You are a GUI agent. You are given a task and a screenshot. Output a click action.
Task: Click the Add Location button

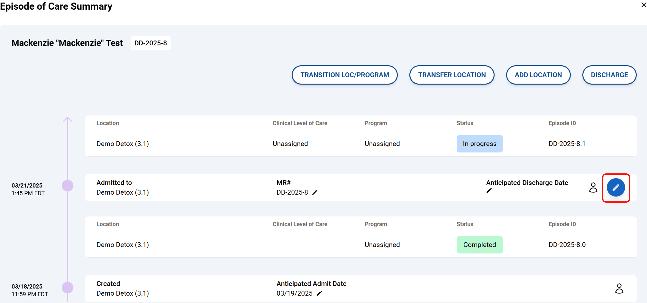(538, 75)
